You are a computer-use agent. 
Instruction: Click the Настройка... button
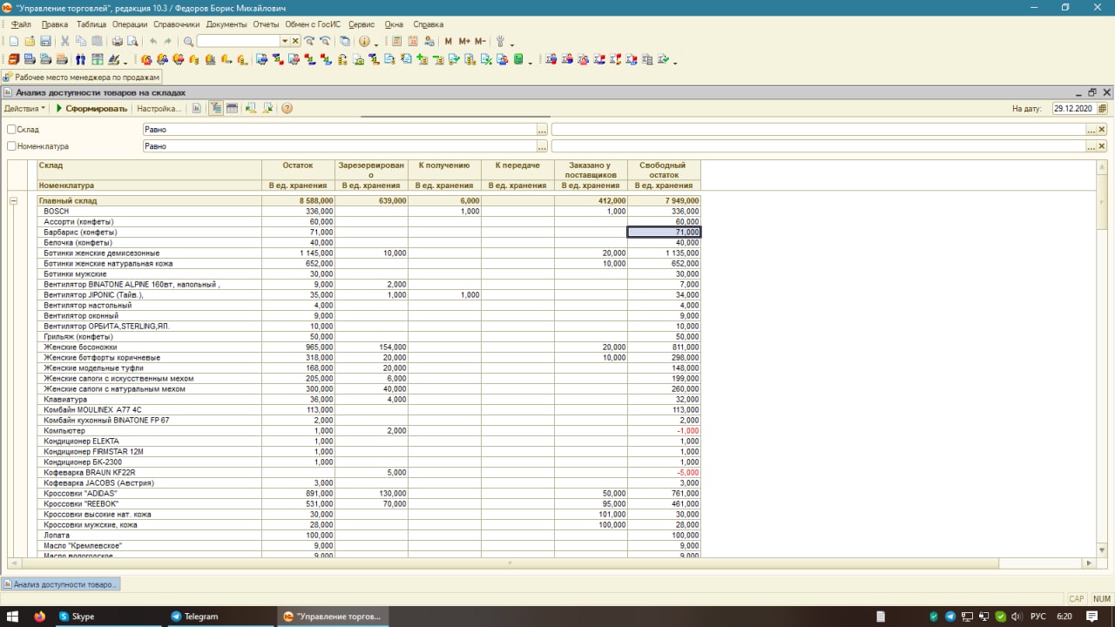[159, 109]
